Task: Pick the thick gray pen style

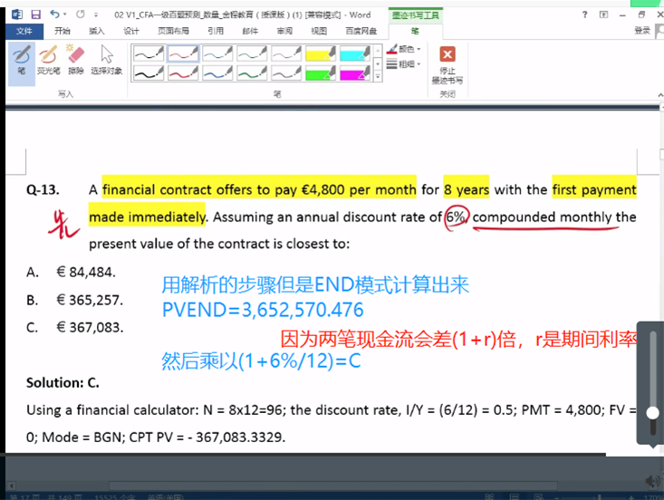Action: [286, 72]
